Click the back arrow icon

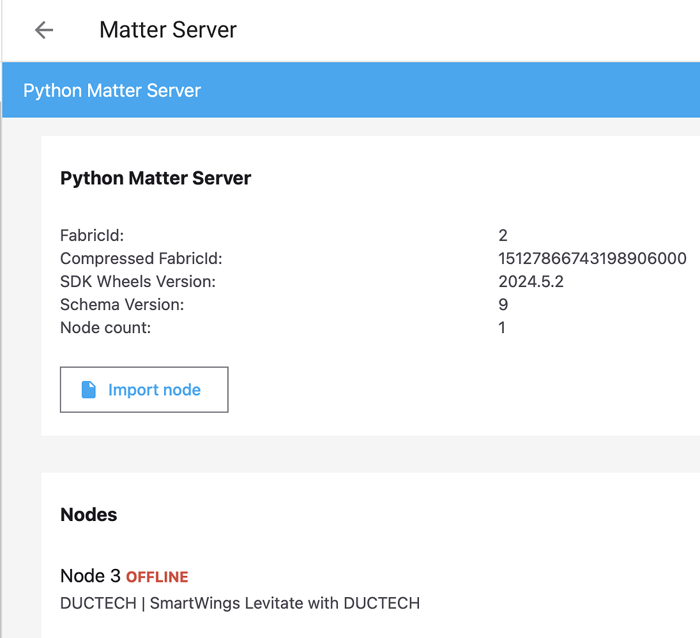tap(44, 30)
